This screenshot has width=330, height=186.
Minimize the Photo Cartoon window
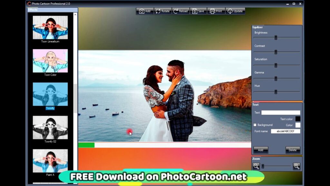pyautogui.click(x=287, y=4)
